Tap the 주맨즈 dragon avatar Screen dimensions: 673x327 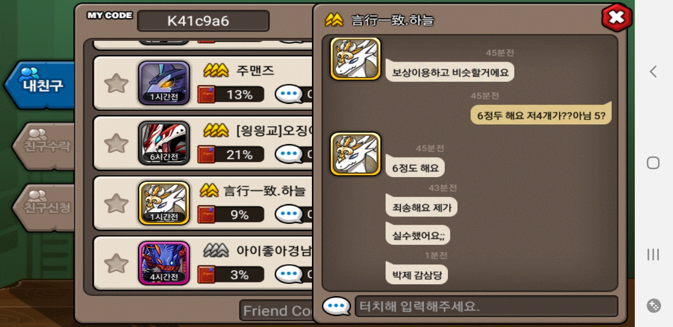[164, 83]
